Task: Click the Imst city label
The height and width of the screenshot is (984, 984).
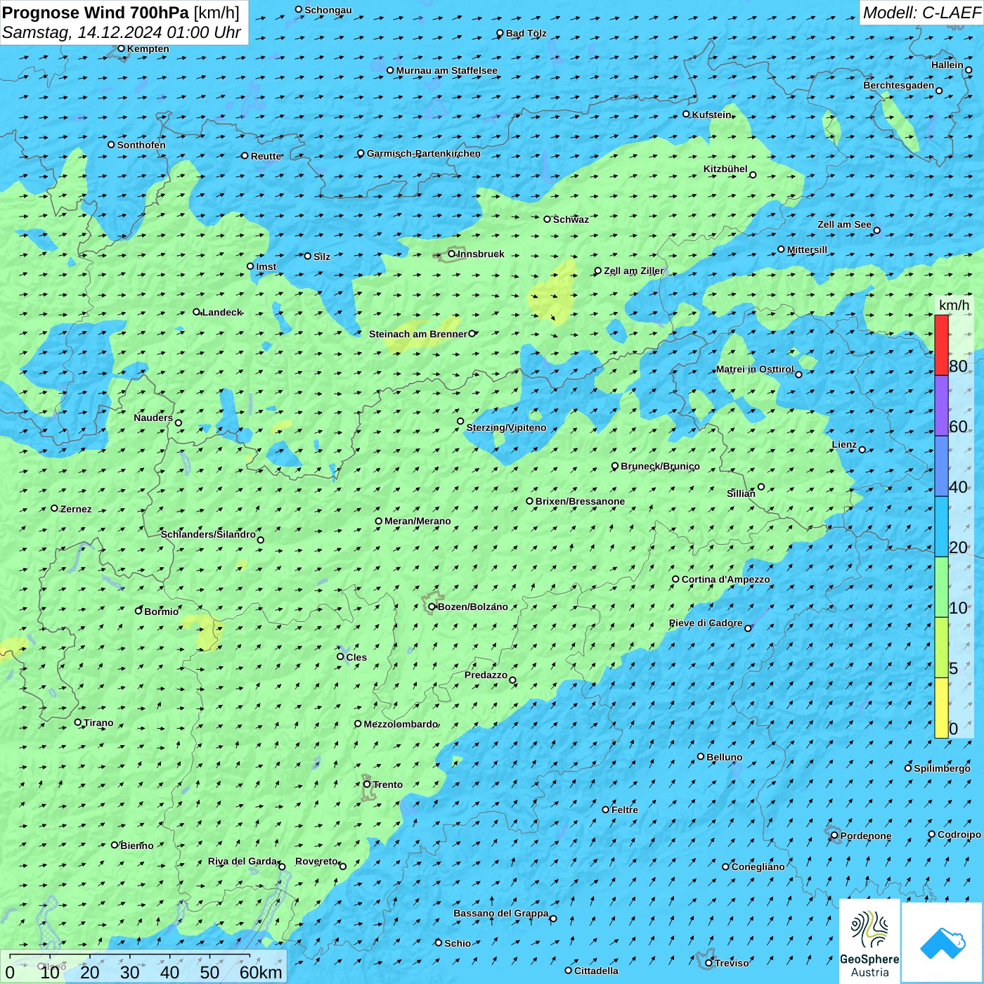Action: coord(266,266)
